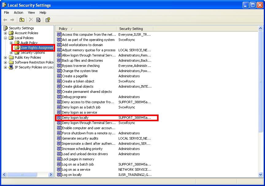
Task: Expand the Security Options node
Action: point(11,53)
